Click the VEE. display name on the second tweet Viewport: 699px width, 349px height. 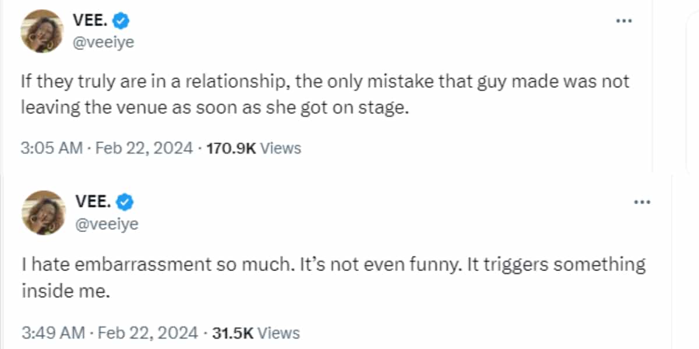click(x=93, y=202)
